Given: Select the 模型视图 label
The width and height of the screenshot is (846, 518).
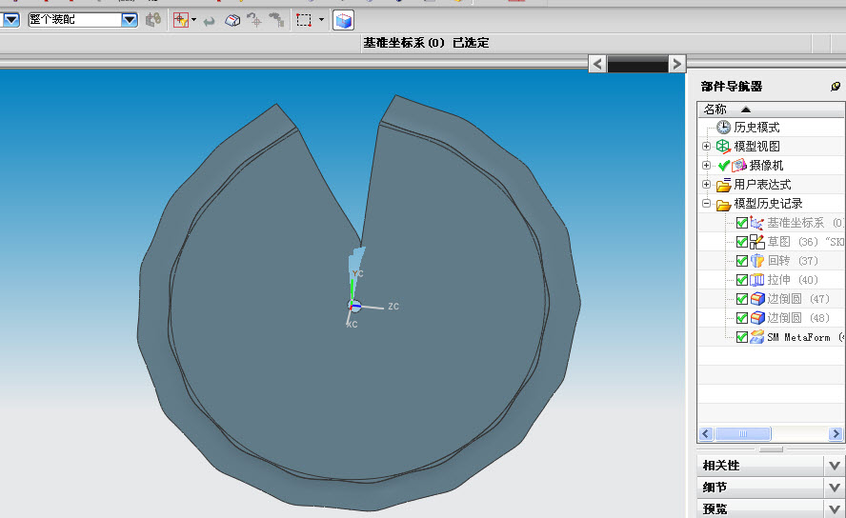Looking at the screenshot, I should coord(756,146).
